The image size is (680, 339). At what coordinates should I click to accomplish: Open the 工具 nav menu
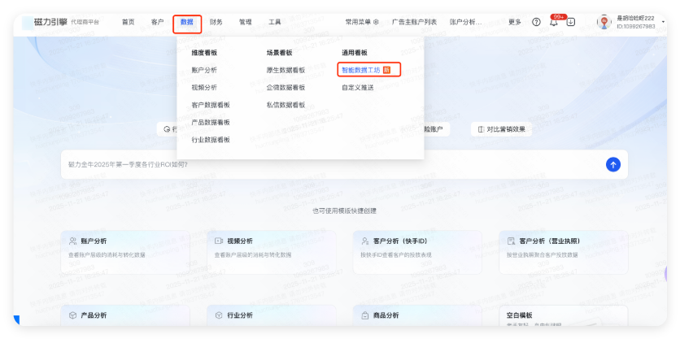click(x=274, y=22)
